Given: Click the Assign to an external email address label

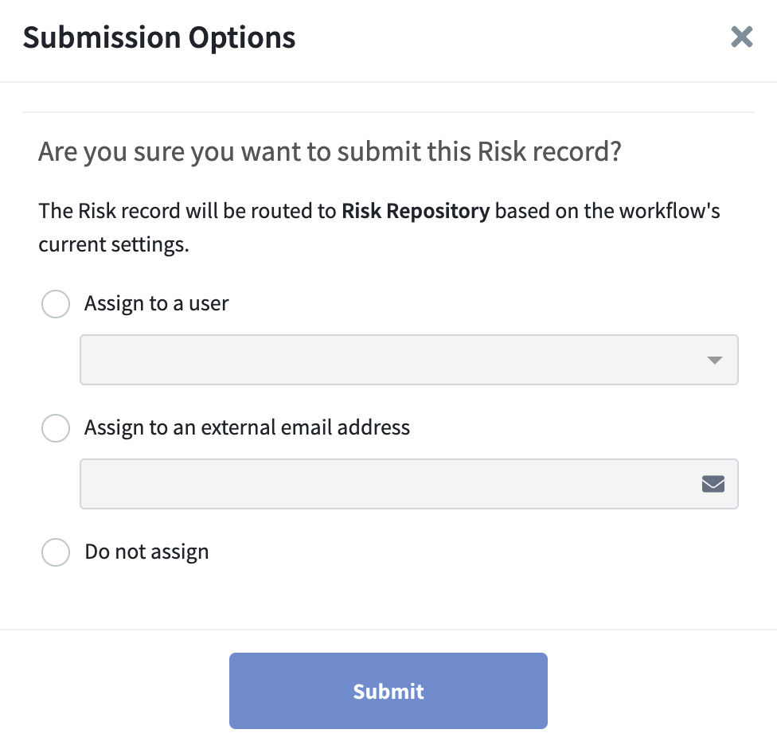Looking at the screenshot, I should pyautogui.click(x=247, y=427).
